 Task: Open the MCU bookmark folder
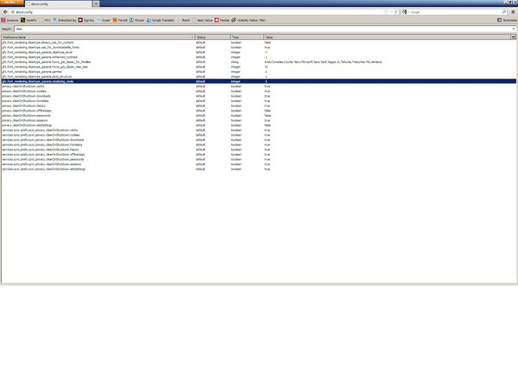[45, 20]
